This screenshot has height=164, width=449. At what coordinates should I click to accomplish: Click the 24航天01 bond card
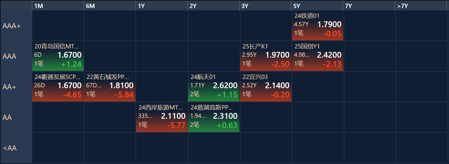[214, 87]
